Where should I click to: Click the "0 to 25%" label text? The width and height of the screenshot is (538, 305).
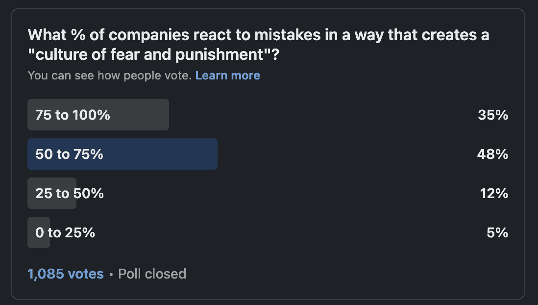(65, 232)
